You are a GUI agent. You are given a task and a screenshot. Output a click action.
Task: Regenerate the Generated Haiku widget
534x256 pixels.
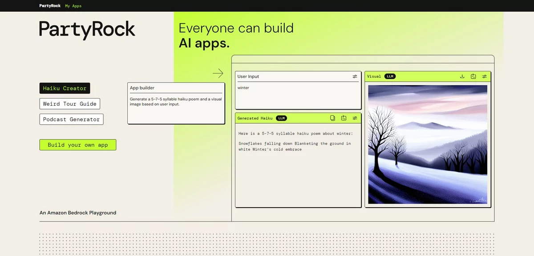point(344,118)
